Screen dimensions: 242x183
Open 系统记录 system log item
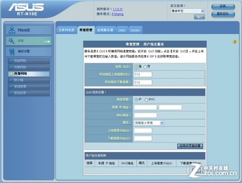(x=29, y=93)
